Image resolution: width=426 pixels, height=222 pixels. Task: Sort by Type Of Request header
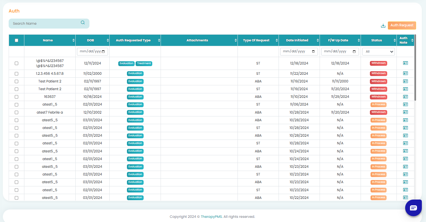256,40
